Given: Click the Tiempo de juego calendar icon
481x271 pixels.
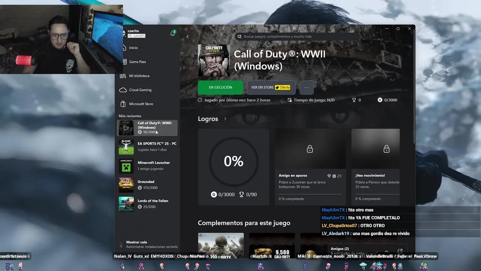Looking at the screenshot, I should [290, 100].
